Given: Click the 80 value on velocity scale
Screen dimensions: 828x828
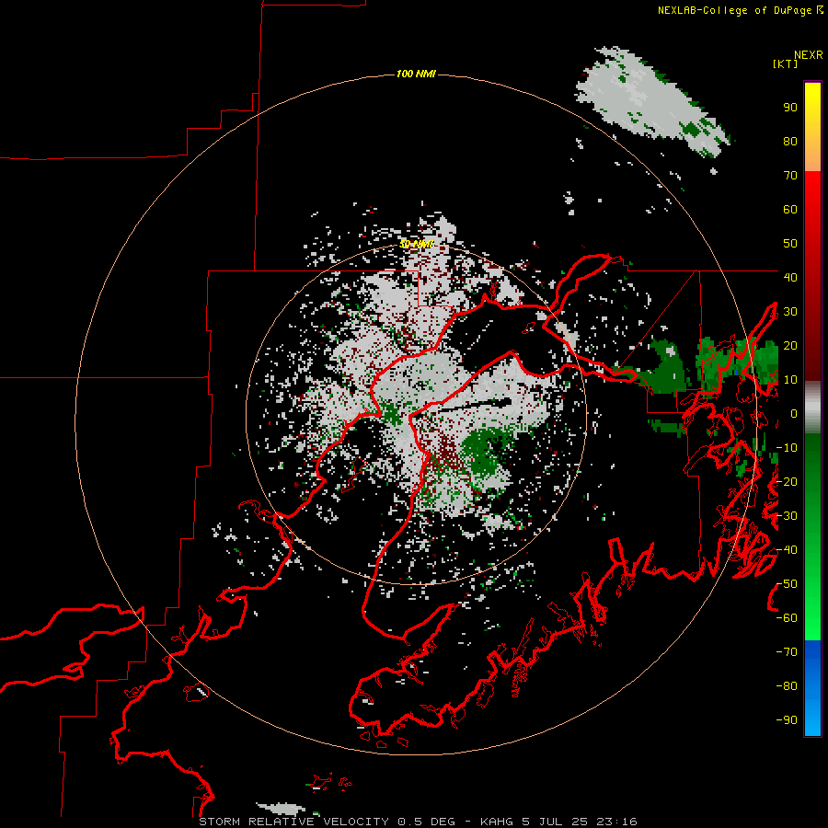Looking at the screenshot, I should pyautogui.click(x=790, y=142).
